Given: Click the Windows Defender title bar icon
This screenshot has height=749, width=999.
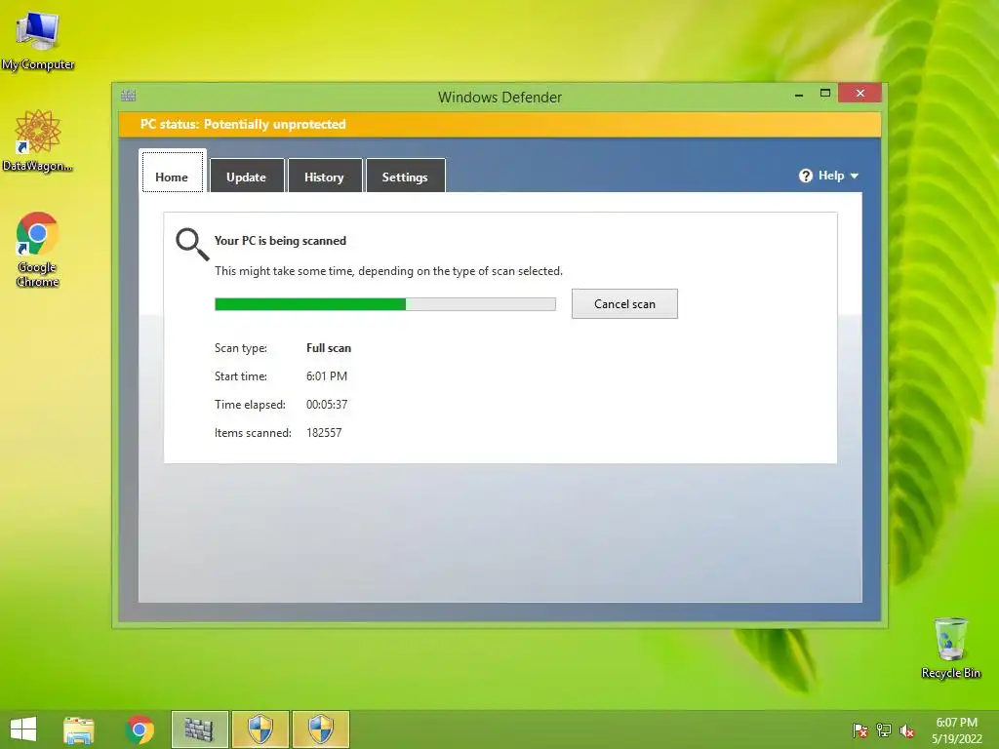Looking at the screenshot, I should [x=129, y=97].
